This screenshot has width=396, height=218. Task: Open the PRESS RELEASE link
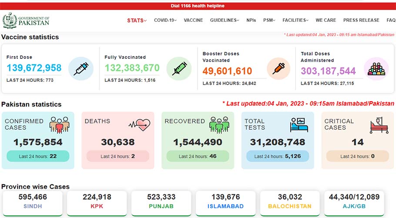point(361,20)
